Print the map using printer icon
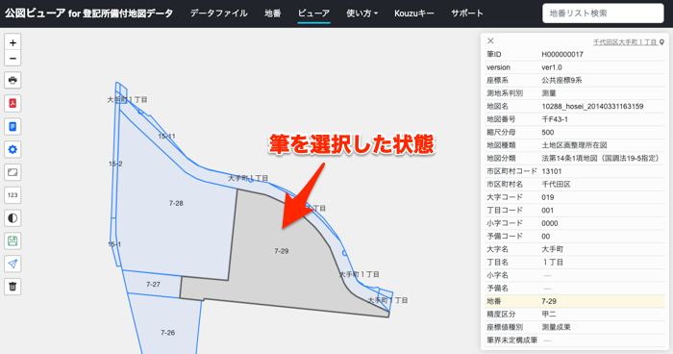This screenshot has width=673, height=354. click(12, 81)
